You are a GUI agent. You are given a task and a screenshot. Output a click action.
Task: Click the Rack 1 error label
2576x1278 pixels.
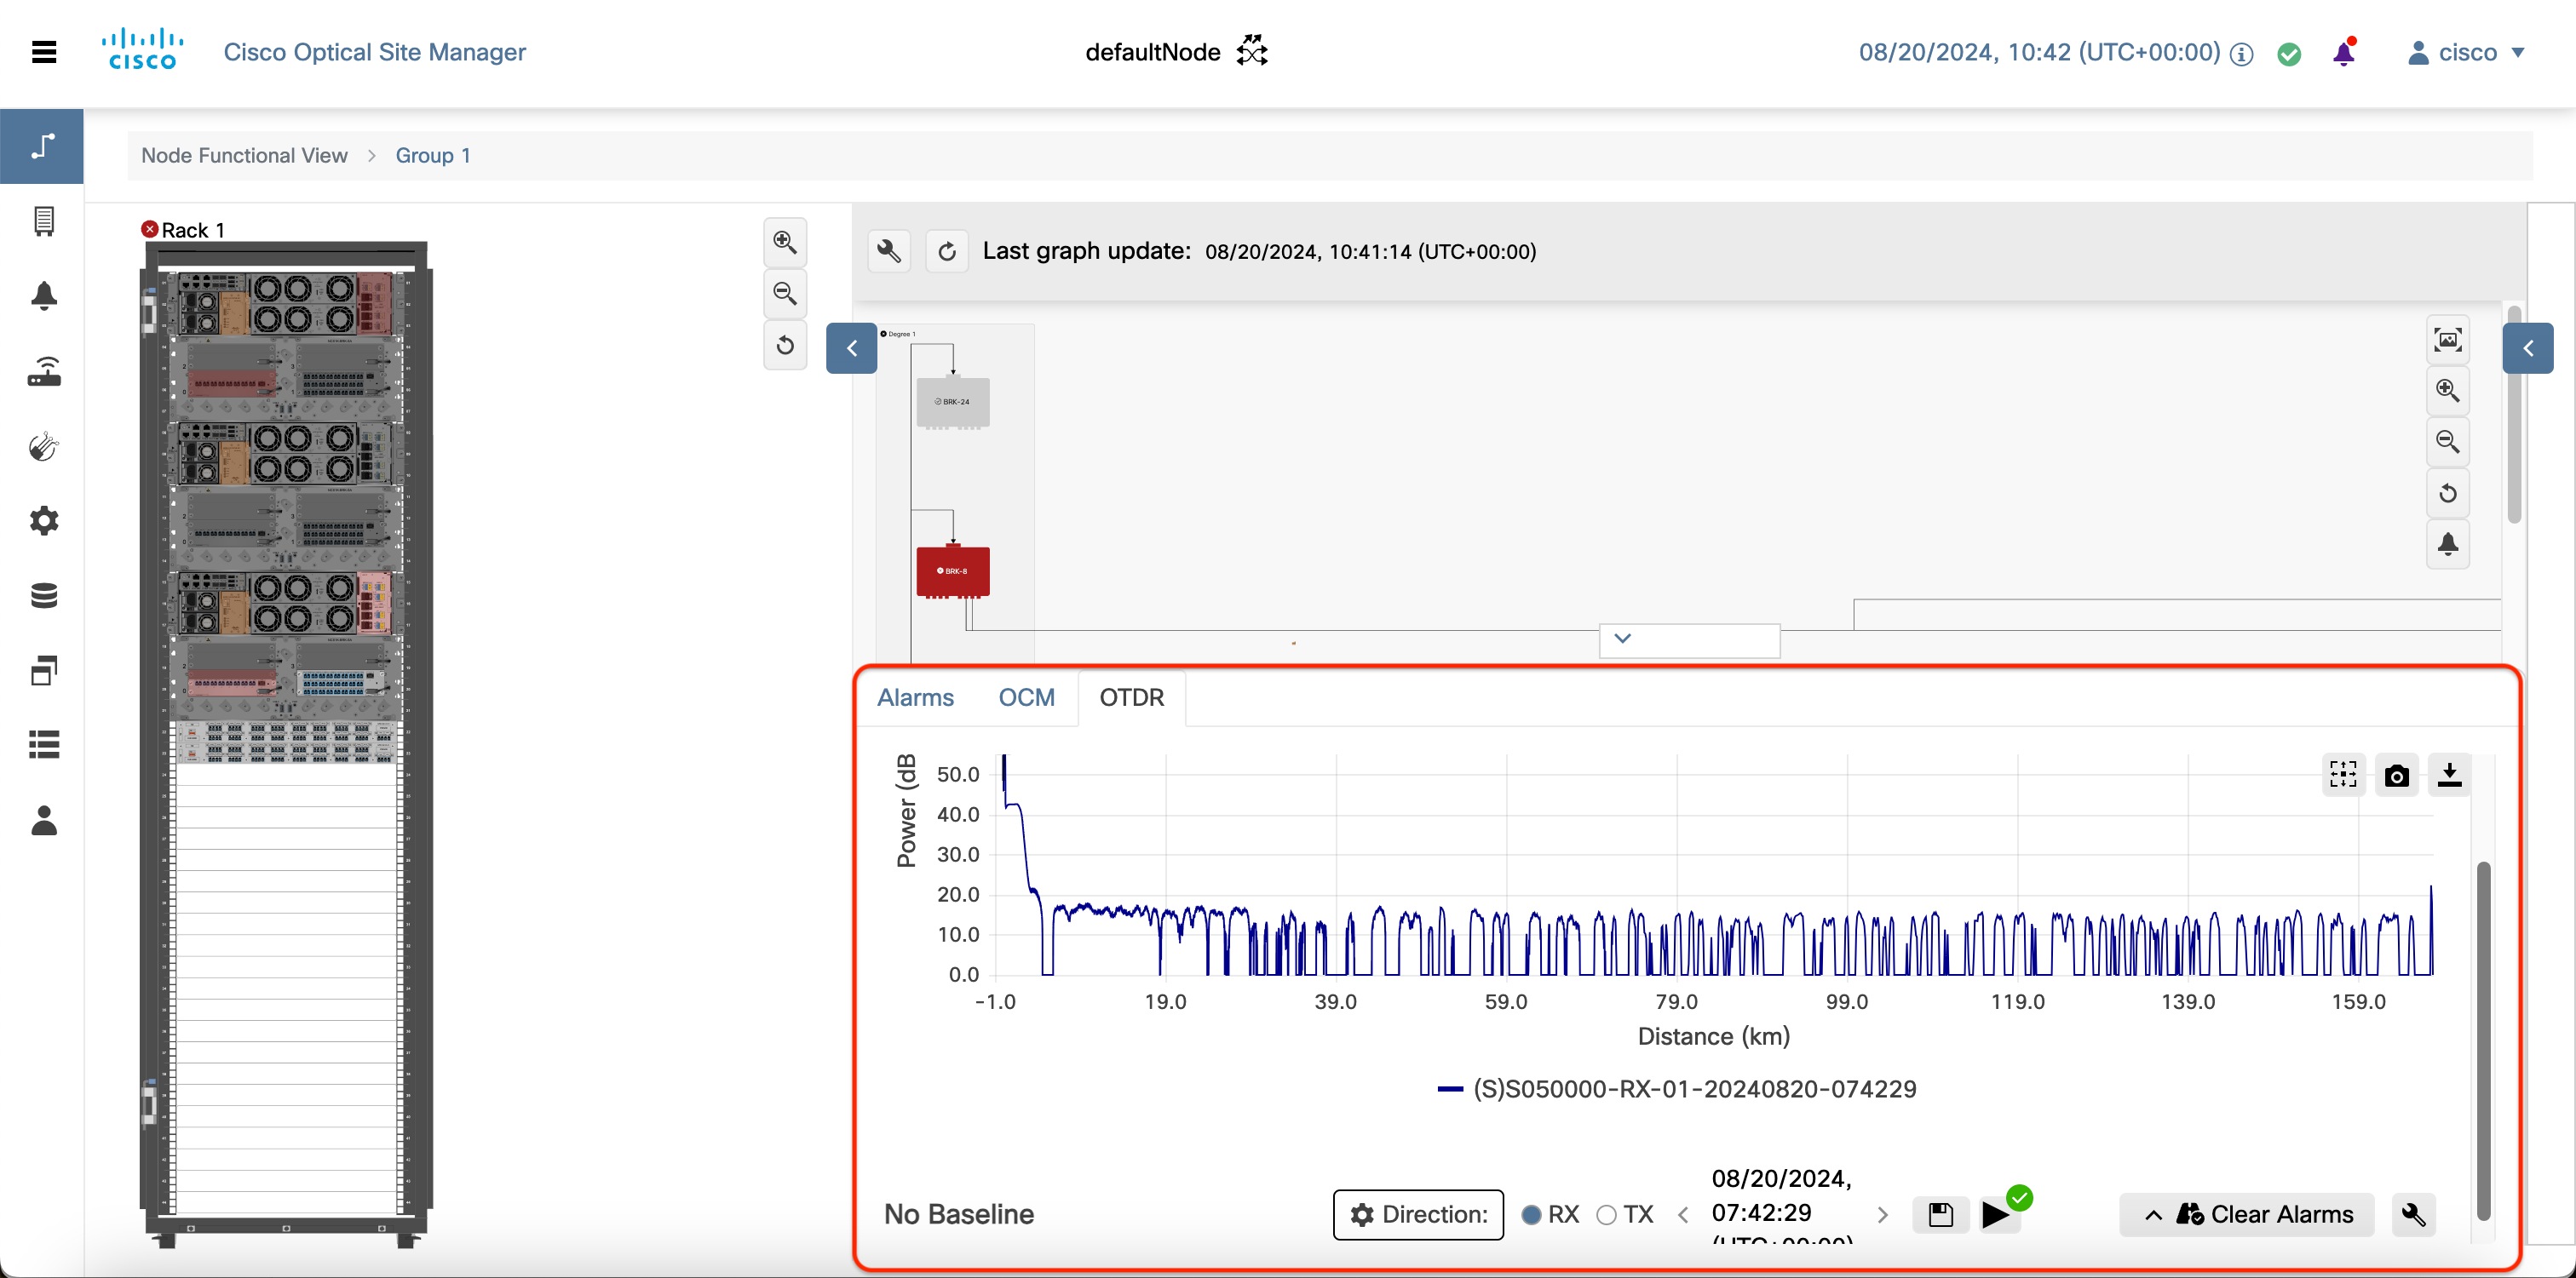tap(184, 230)
